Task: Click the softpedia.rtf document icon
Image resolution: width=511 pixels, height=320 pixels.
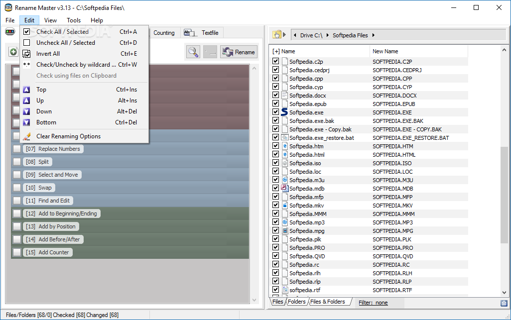Action: (285, 290)
